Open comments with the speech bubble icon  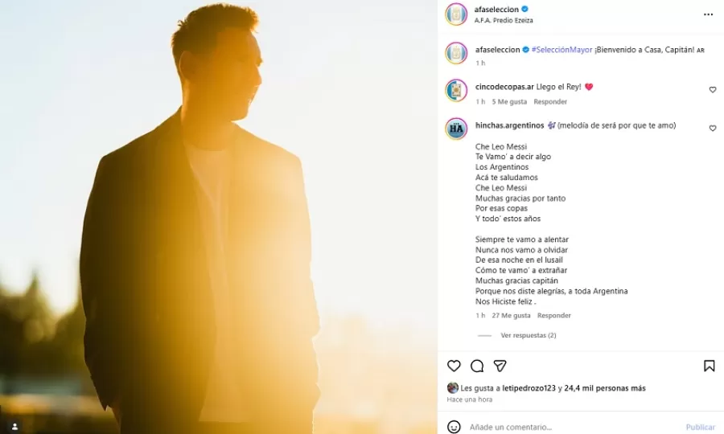coord(477,366)
